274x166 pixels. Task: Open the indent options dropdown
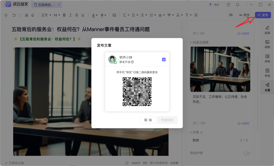point(135,15)
